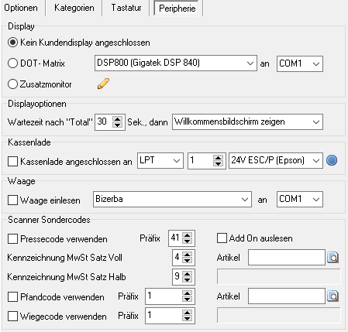
Task: Click the blue circle test icon for Kassenlade
Action: [x=332, y=160]
